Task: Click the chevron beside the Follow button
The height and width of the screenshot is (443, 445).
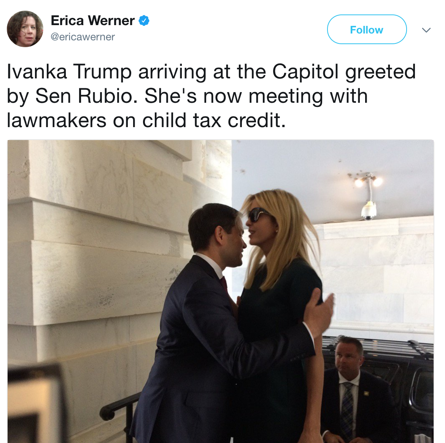Action: [427, 30]
